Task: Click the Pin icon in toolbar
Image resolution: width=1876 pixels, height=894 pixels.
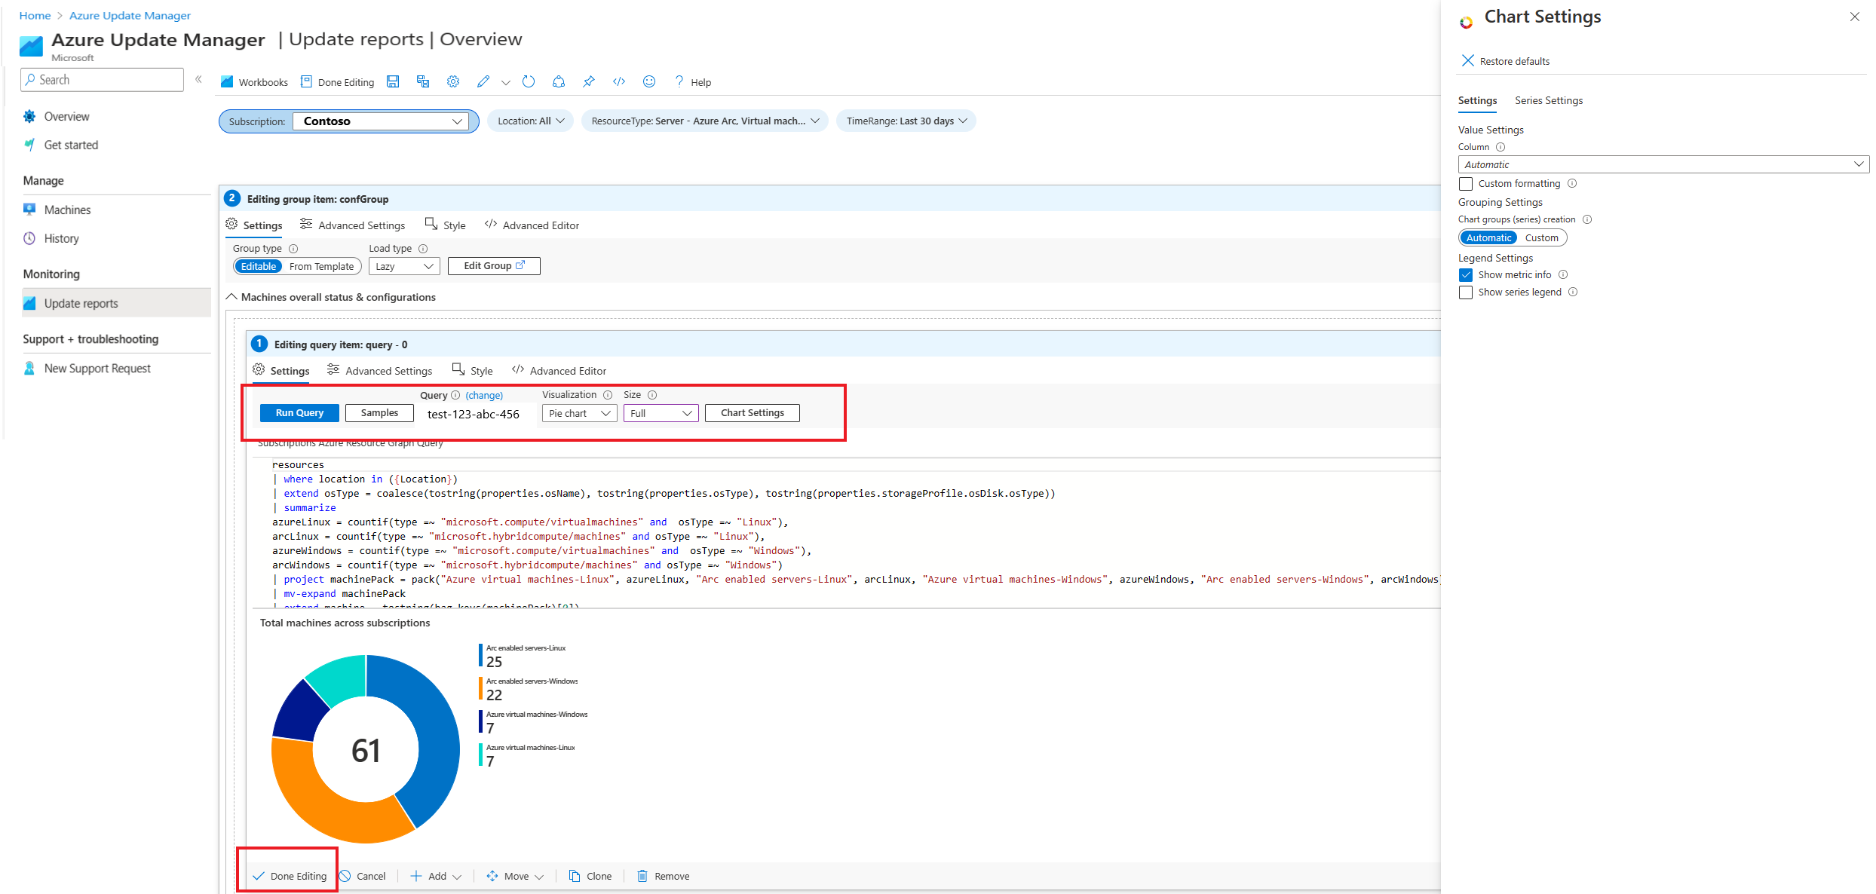Action: [590, 81]
